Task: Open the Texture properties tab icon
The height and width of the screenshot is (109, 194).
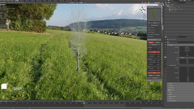Action: (x=165, y=71)
